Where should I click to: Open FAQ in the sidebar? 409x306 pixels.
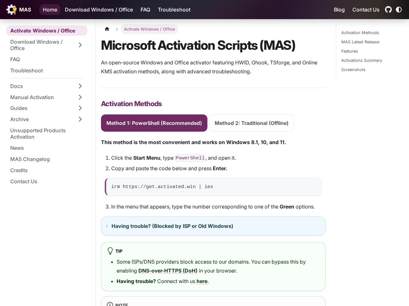pos(15,59)
